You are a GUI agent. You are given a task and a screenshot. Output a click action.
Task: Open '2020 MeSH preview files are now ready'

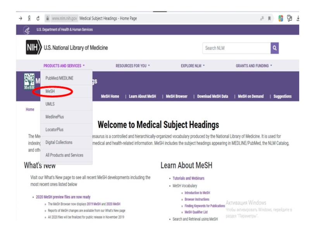(x=63, y=197)
